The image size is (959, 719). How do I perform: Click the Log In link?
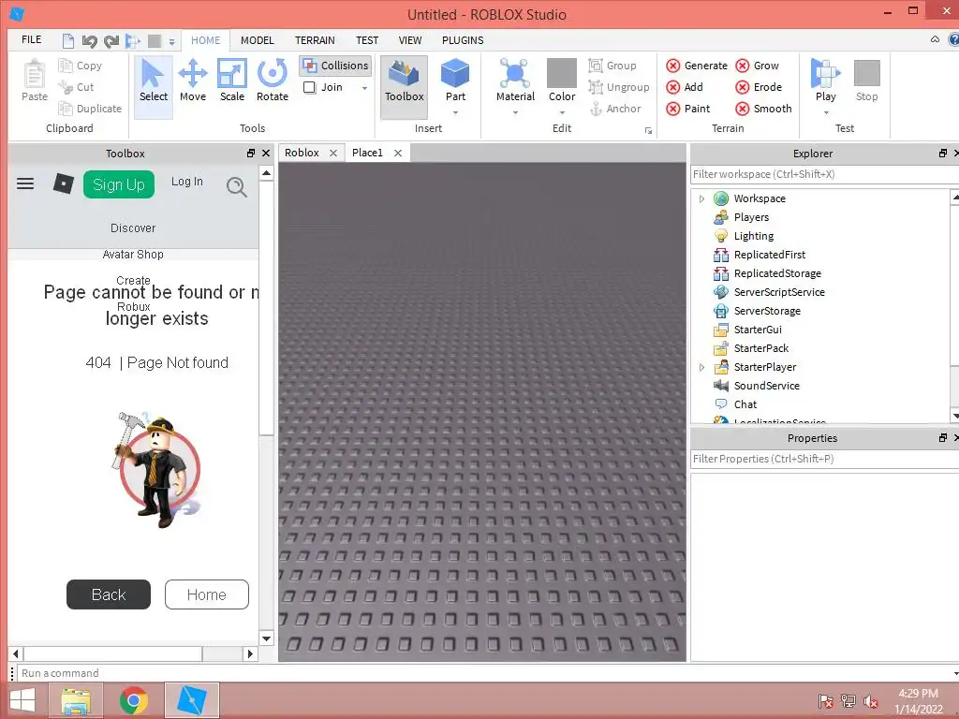186,182
